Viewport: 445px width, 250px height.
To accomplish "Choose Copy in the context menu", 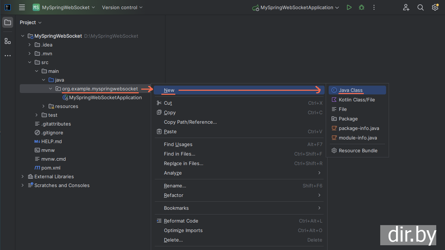I will click(x=239, y=112).
